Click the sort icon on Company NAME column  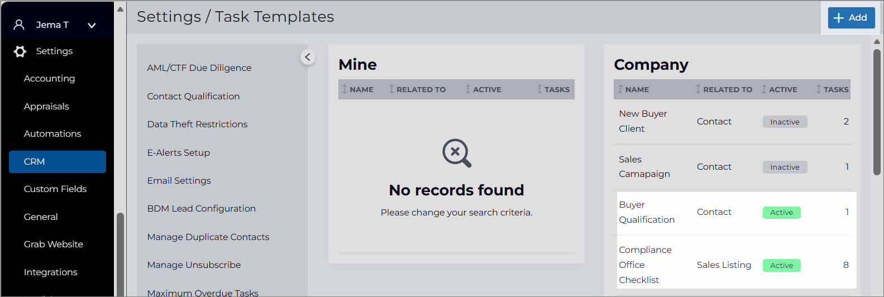click(x=620, y=89)
